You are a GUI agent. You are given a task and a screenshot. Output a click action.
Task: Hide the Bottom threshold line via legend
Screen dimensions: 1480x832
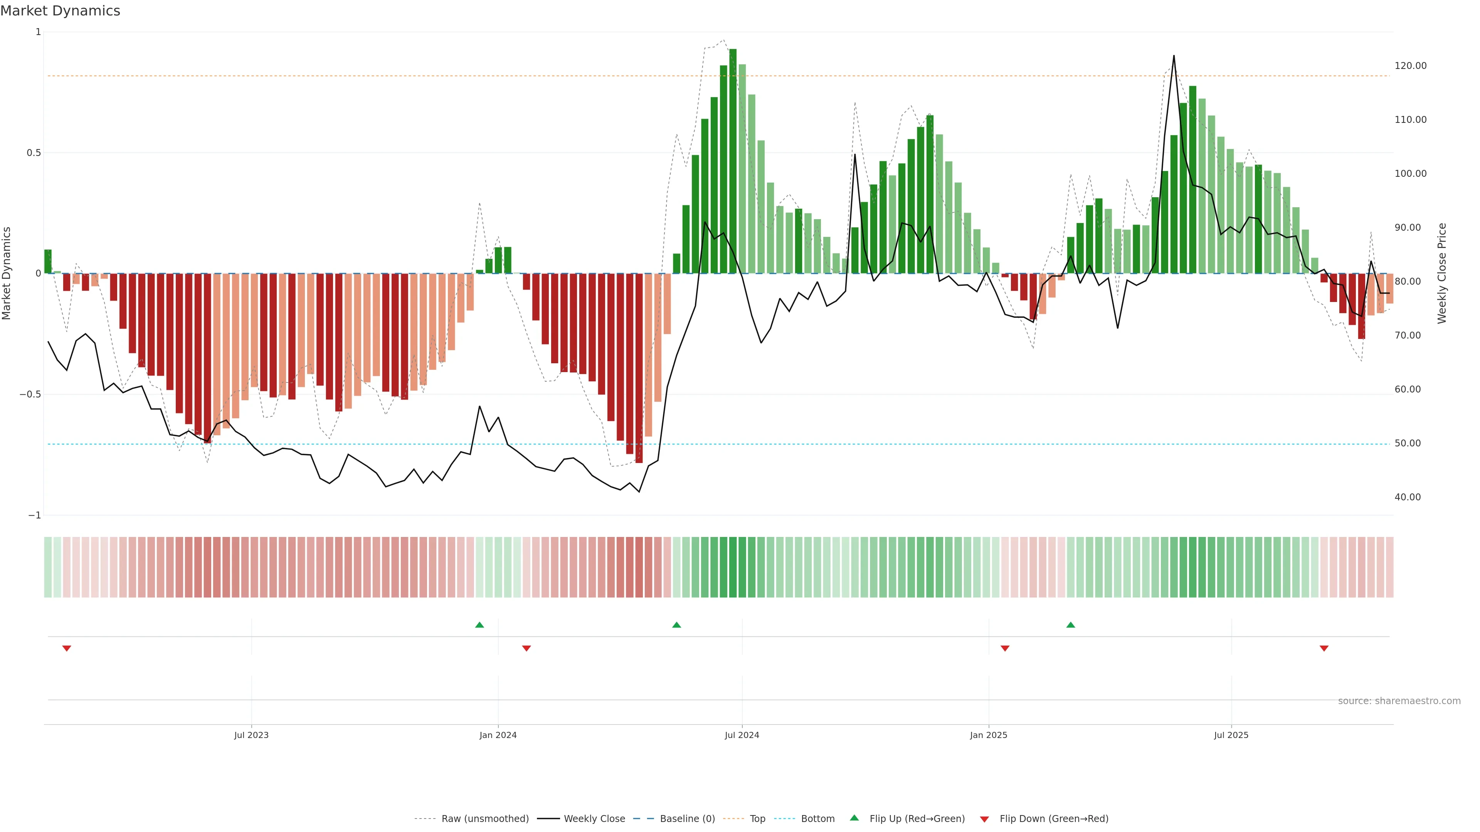click(817, 819)
